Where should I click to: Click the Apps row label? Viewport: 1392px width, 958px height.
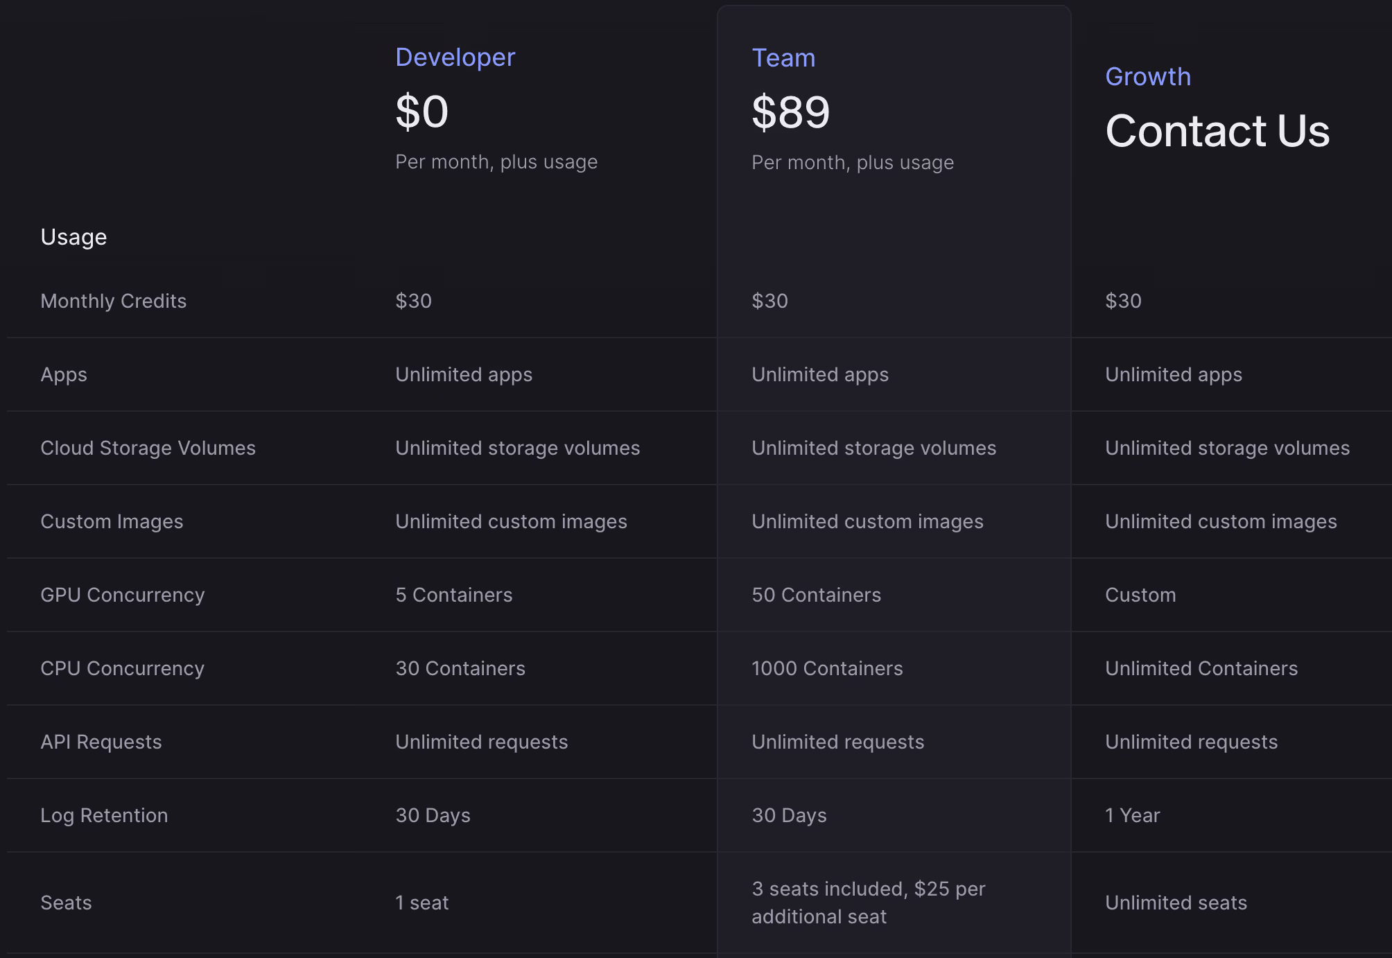(63, 374)
